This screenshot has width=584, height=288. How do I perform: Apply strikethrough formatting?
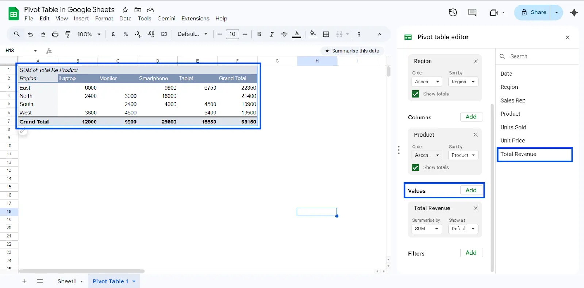coord(284,34)
